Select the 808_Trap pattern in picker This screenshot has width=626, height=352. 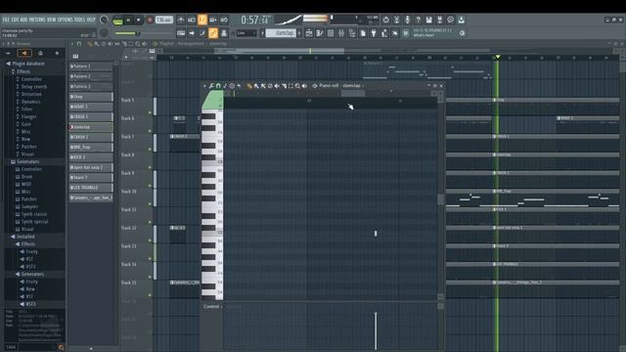click(x=91, y=148)
